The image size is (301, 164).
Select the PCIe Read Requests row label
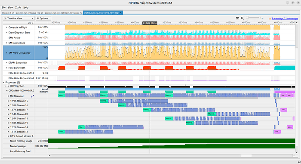[x=21, y=73]
